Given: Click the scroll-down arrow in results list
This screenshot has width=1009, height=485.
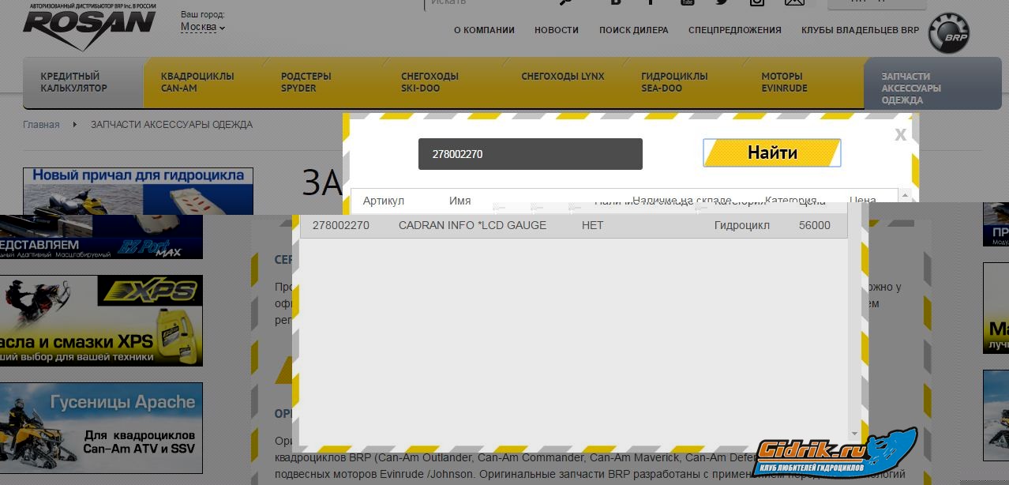Looking at the screenshot, I should pos(854,434).
